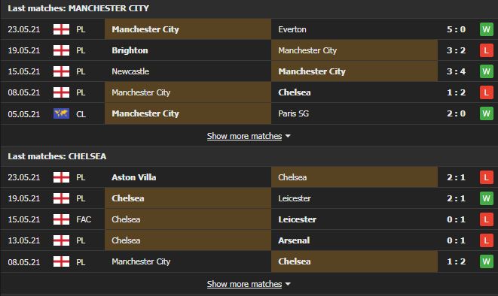Expand more Manchester City matches
Image resolution: width=498 pixels, height=296 pixels.
pos(244,136)
